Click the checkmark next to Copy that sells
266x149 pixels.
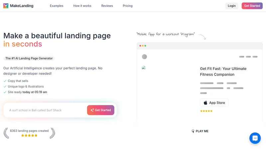pos(5,81)
